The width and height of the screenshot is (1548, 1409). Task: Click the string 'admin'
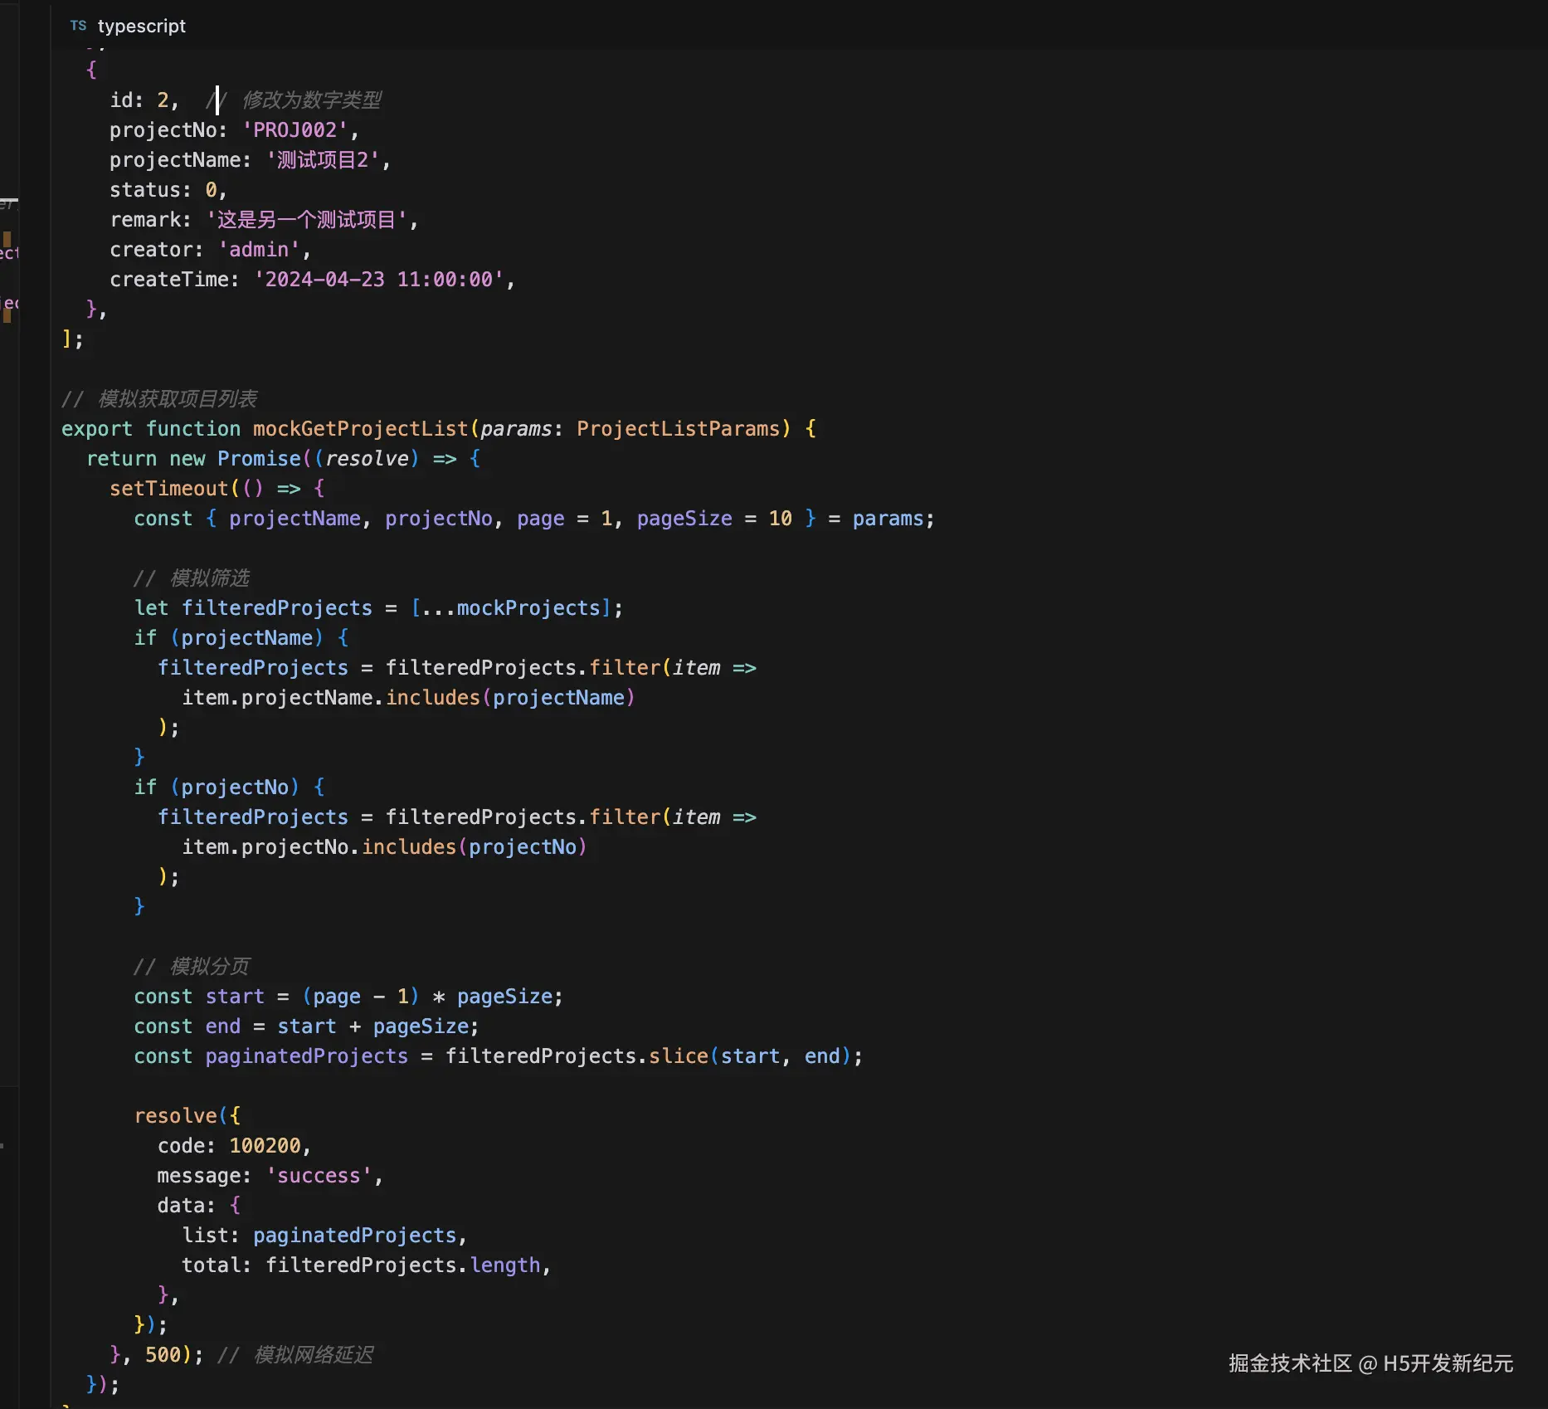click(259, 250)
